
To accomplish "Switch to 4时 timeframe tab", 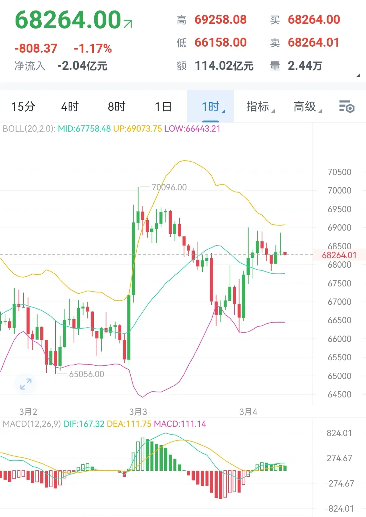I will pos(70,107).
